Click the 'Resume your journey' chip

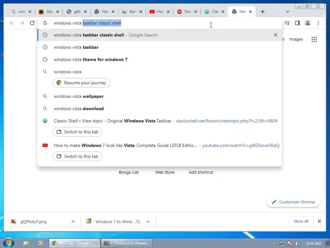[x=81, y=83]
